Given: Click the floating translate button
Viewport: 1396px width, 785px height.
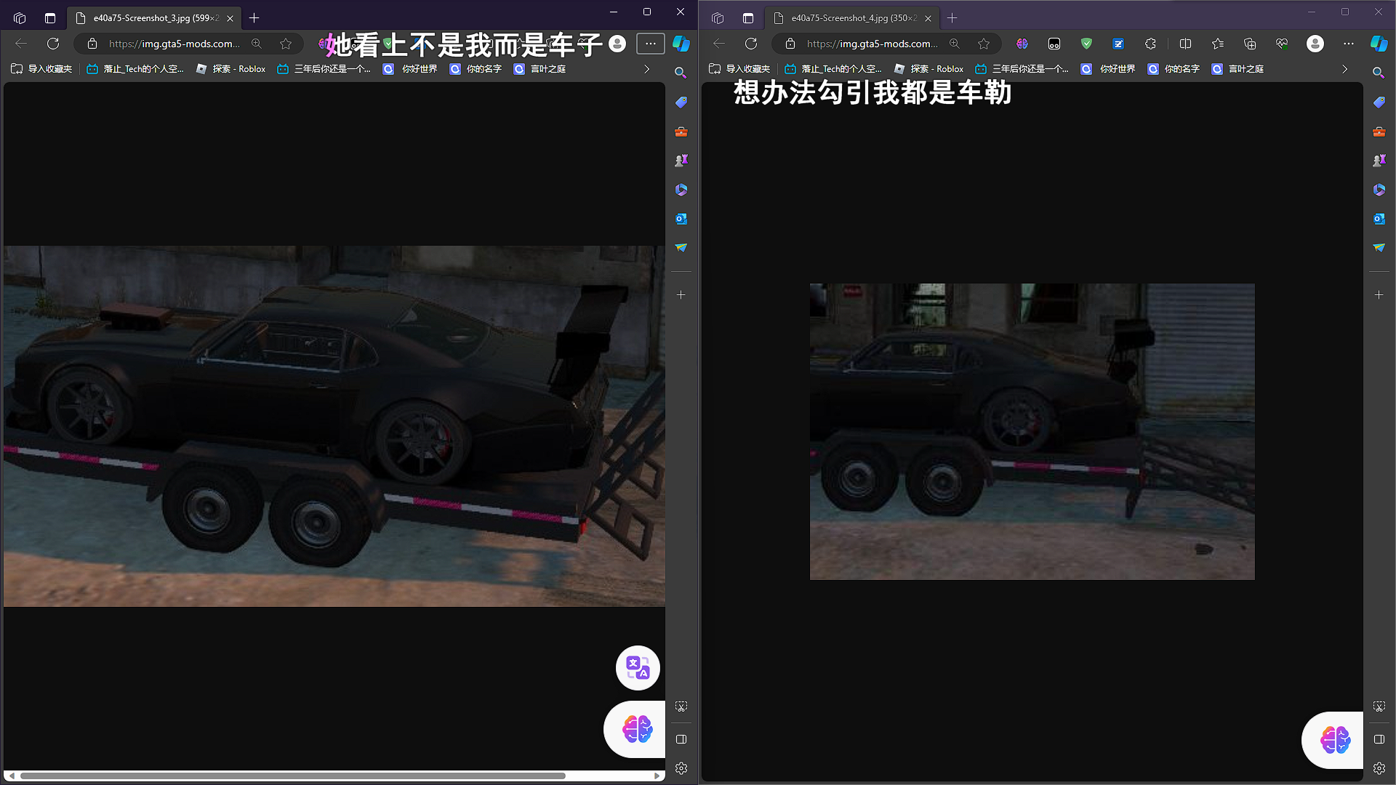Looking at the screenshot, I should (x=638, y=667).
